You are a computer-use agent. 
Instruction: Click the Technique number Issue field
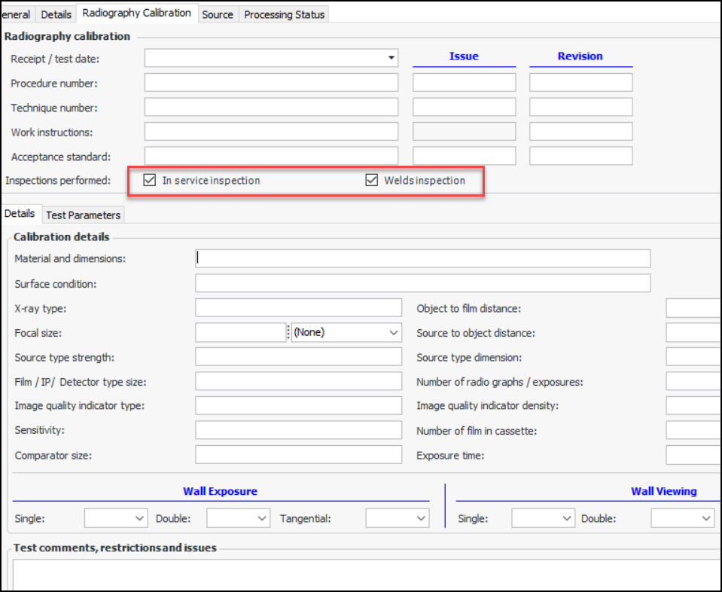click(x=464, y=107)
